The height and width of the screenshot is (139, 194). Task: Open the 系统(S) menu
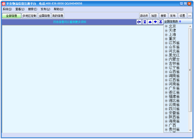(7, 9)
